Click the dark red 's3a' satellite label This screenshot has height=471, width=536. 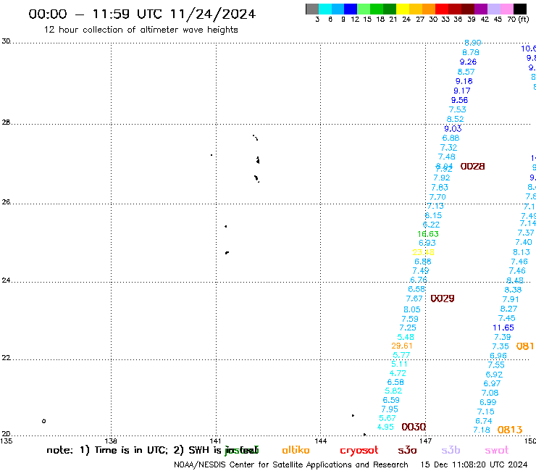pyautogui.click(x=407, y=450)
